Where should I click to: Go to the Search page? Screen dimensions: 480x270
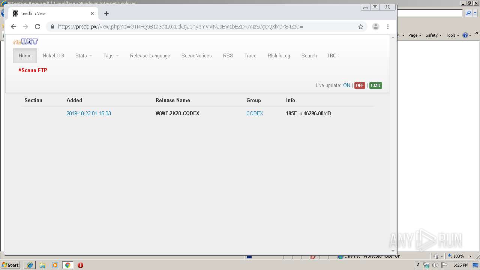coord(309,55)
